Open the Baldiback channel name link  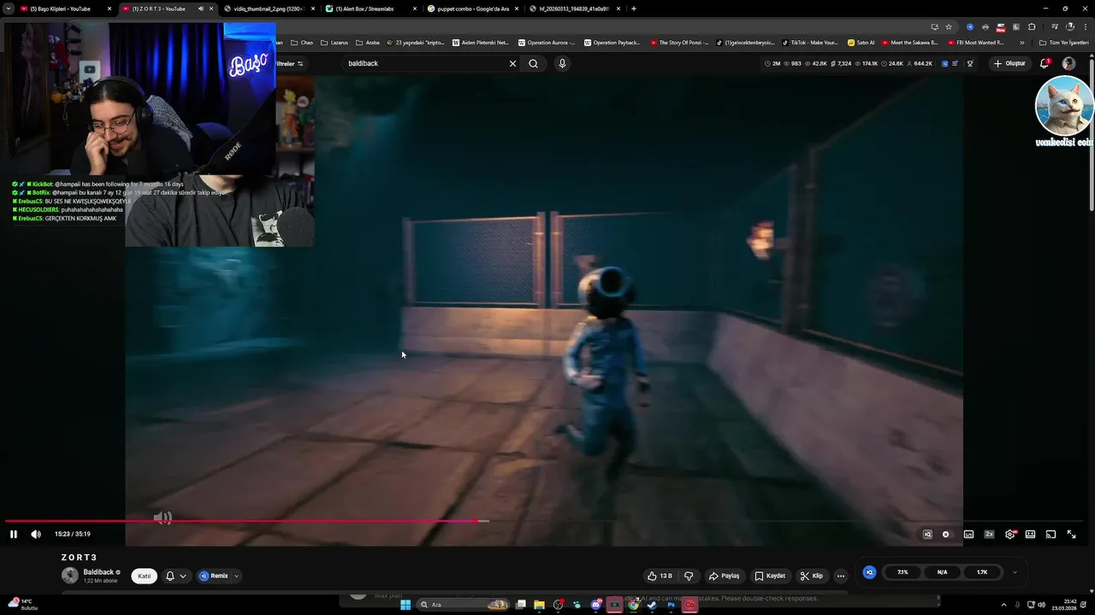(98, 571)
